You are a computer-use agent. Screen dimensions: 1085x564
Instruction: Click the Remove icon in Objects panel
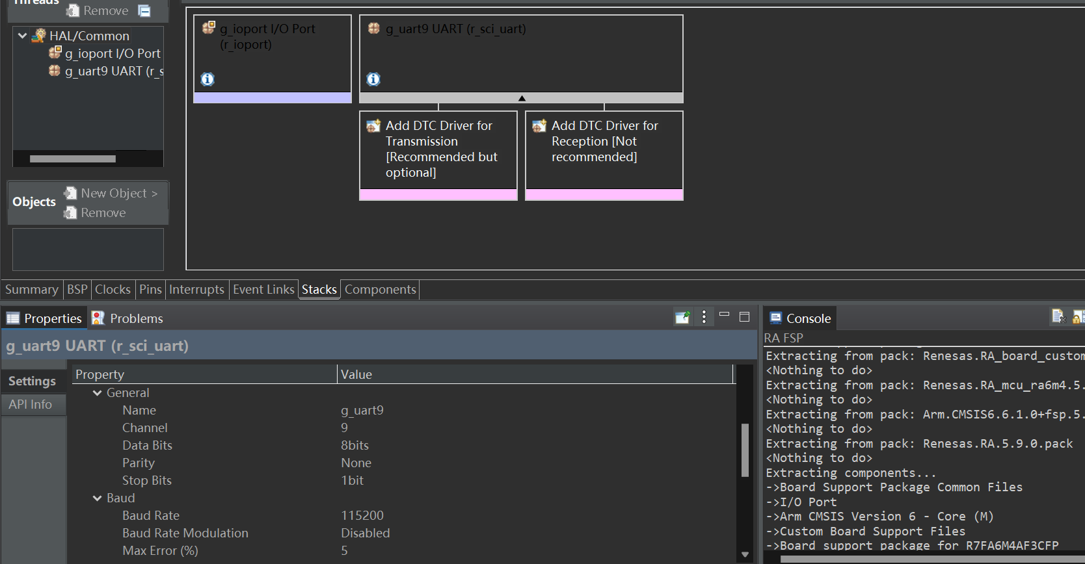coord(70,212)
